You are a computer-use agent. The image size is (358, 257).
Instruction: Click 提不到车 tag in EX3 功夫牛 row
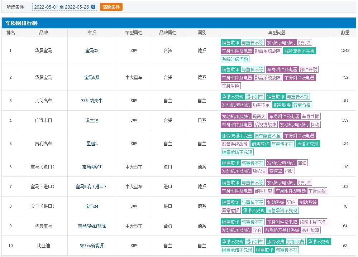pos(254,97)
